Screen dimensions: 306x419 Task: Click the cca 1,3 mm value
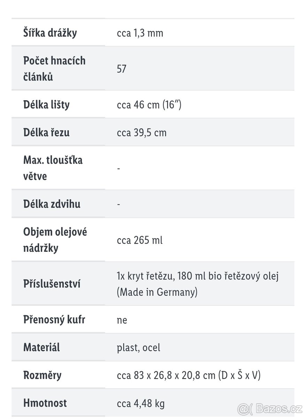coord(140,33)
